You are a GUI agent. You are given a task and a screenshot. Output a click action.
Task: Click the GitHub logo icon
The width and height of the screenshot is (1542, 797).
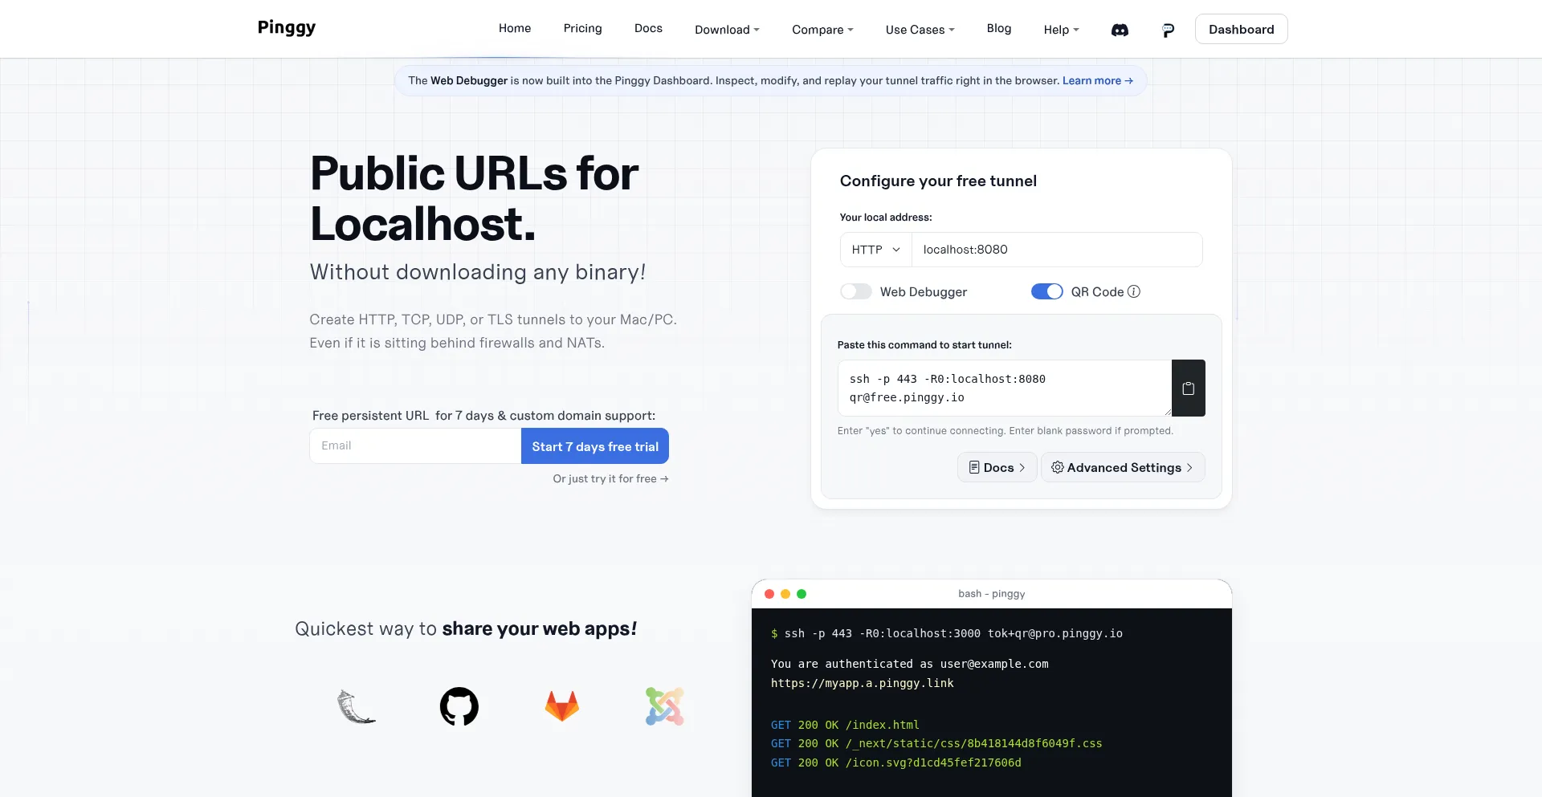click(x=459, y=706)
